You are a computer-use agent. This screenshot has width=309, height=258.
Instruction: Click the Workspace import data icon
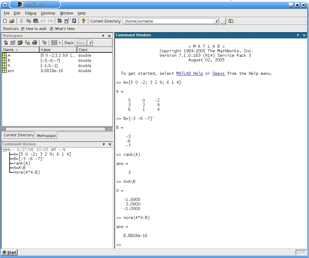[20, 42]
